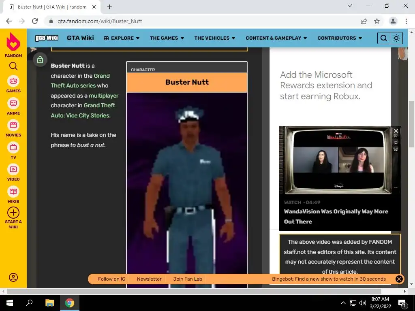Viewport: 415px width, 311px height.
Task: Open the Bingebot find a show link
Action: pos(329,279)
